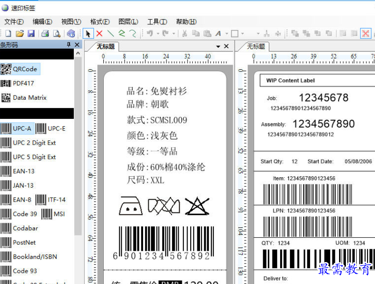Switch to the left 无标题 document tab
375x284 pixels.
(106, 46)
